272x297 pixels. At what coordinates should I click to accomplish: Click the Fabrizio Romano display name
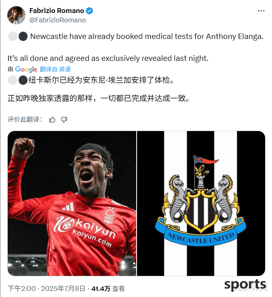pyautogui.click(x=57, y=11)
